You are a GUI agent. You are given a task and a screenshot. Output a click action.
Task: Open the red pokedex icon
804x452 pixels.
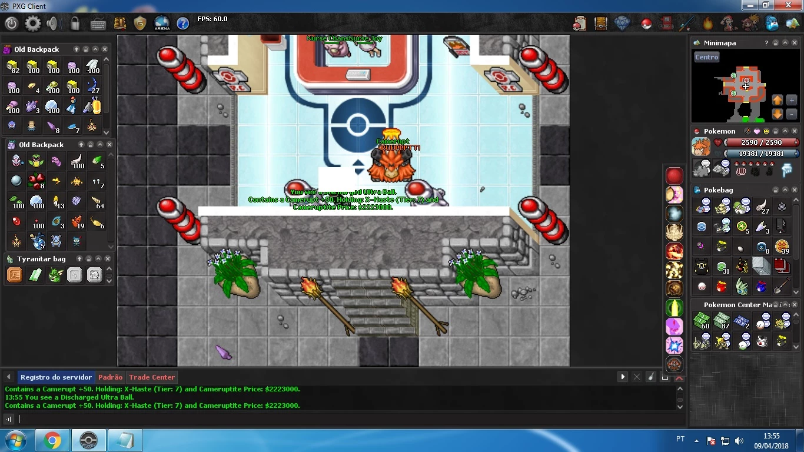[x=666, y=24]
